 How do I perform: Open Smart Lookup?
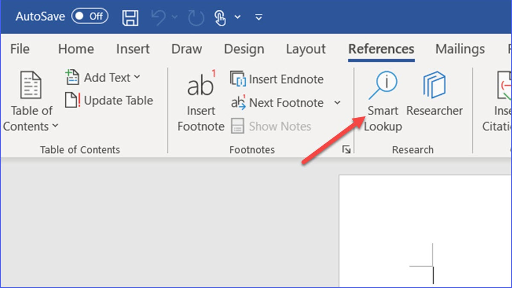383,98
